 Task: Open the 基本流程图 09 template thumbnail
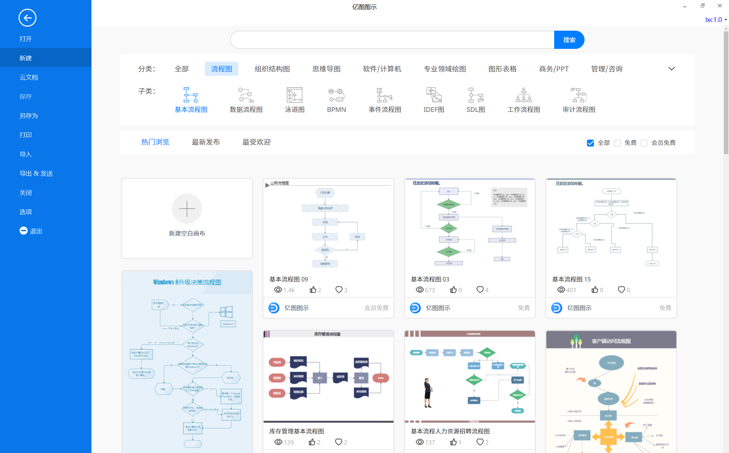[x=328, y=225]
